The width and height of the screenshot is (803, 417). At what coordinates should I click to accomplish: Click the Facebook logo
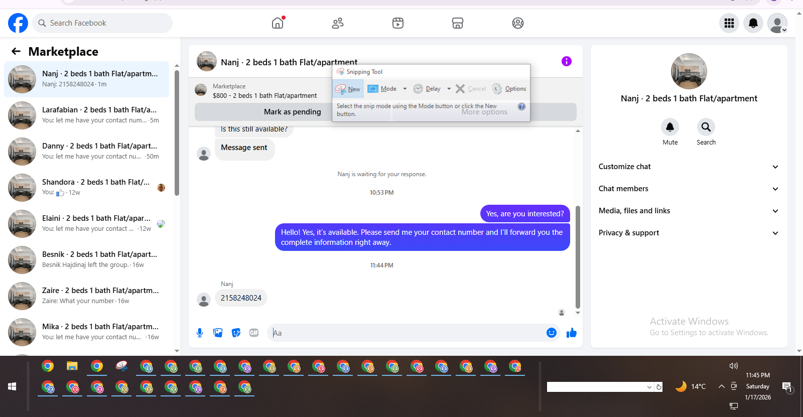click(x=18, y=23)
